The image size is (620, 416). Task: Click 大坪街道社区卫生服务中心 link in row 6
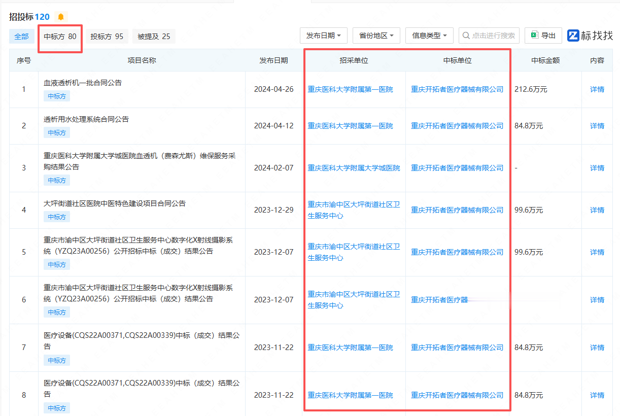(x=354, y=300)
